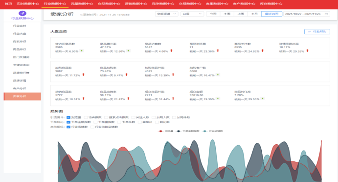Click green indicator beside 商品曝光率 change
The image size is (338, 182).
pos(129,51)
